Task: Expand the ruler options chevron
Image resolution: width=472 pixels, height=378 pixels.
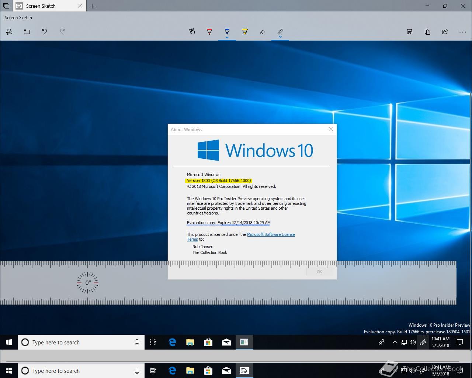Action: pos(280,37)
